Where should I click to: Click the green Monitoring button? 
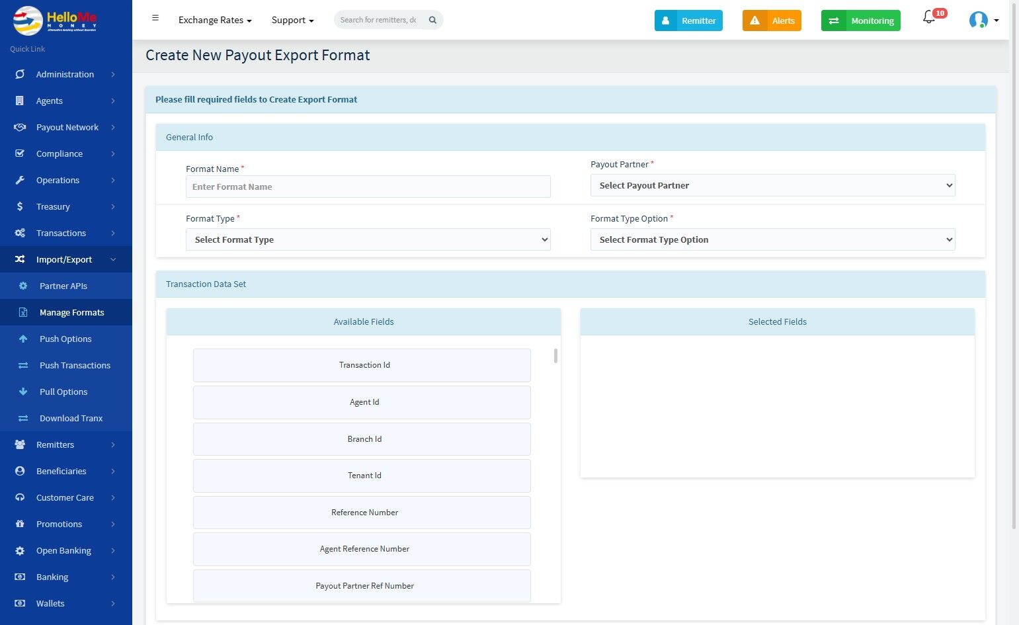click(x=860, y=21)
